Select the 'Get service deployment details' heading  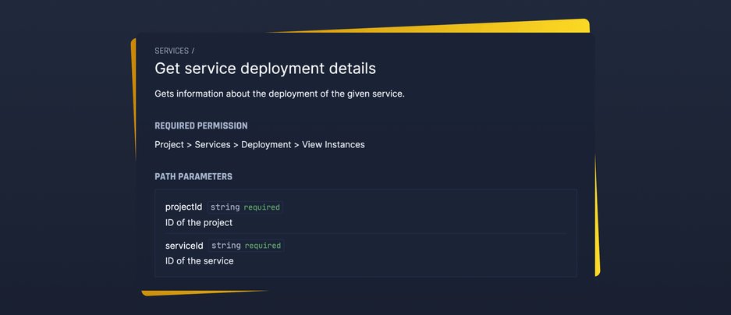coord(265,69)
